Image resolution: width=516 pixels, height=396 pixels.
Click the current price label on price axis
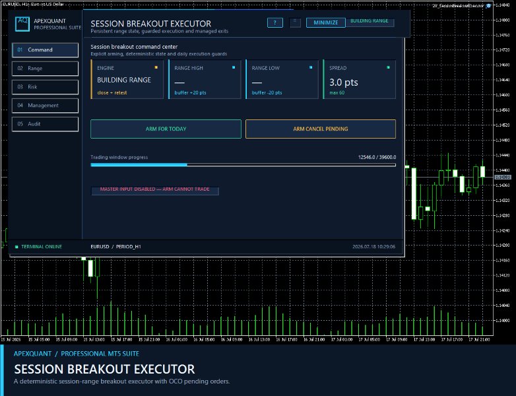tap(503, 178)
